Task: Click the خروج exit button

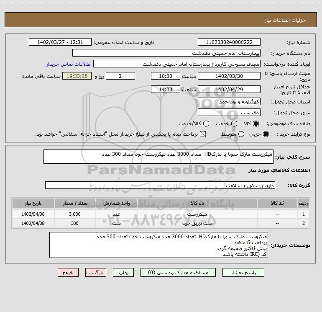Action: [x=68, y=273]
